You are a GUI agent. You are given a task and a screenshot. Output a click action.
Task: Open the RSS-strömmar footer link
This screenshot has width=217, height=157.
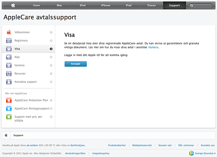(186, 145)
